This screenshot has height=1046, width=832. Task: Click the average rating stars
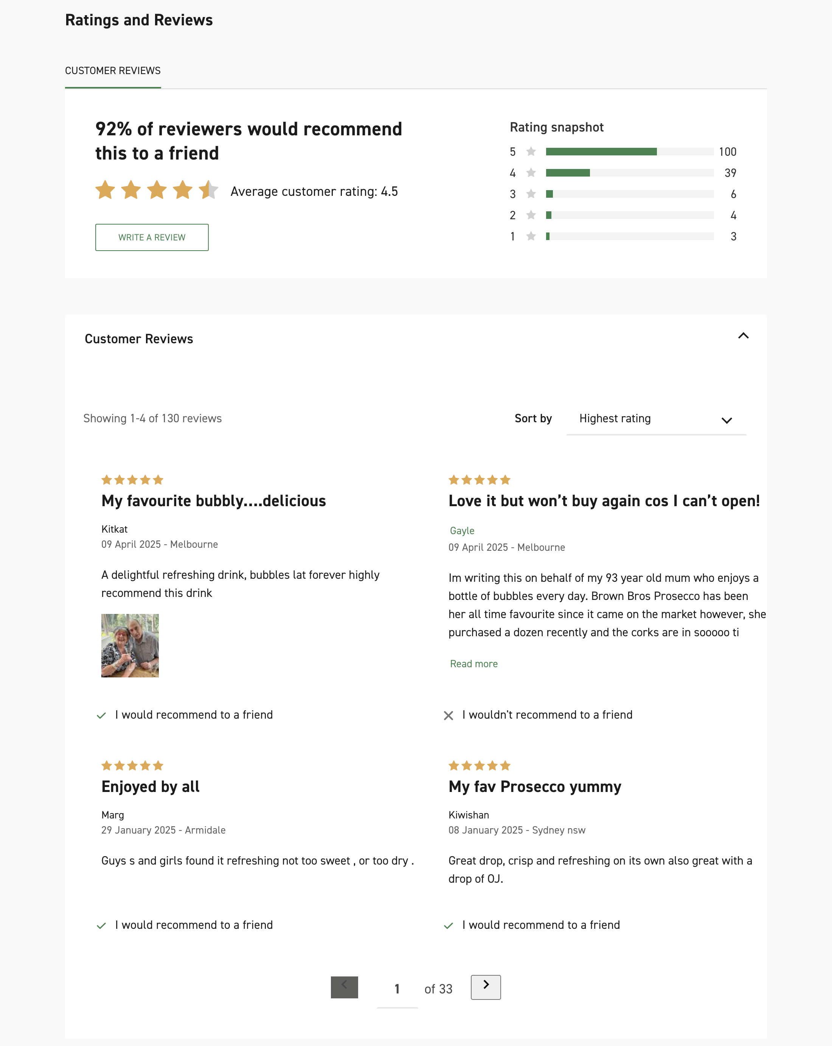point(156,190)
